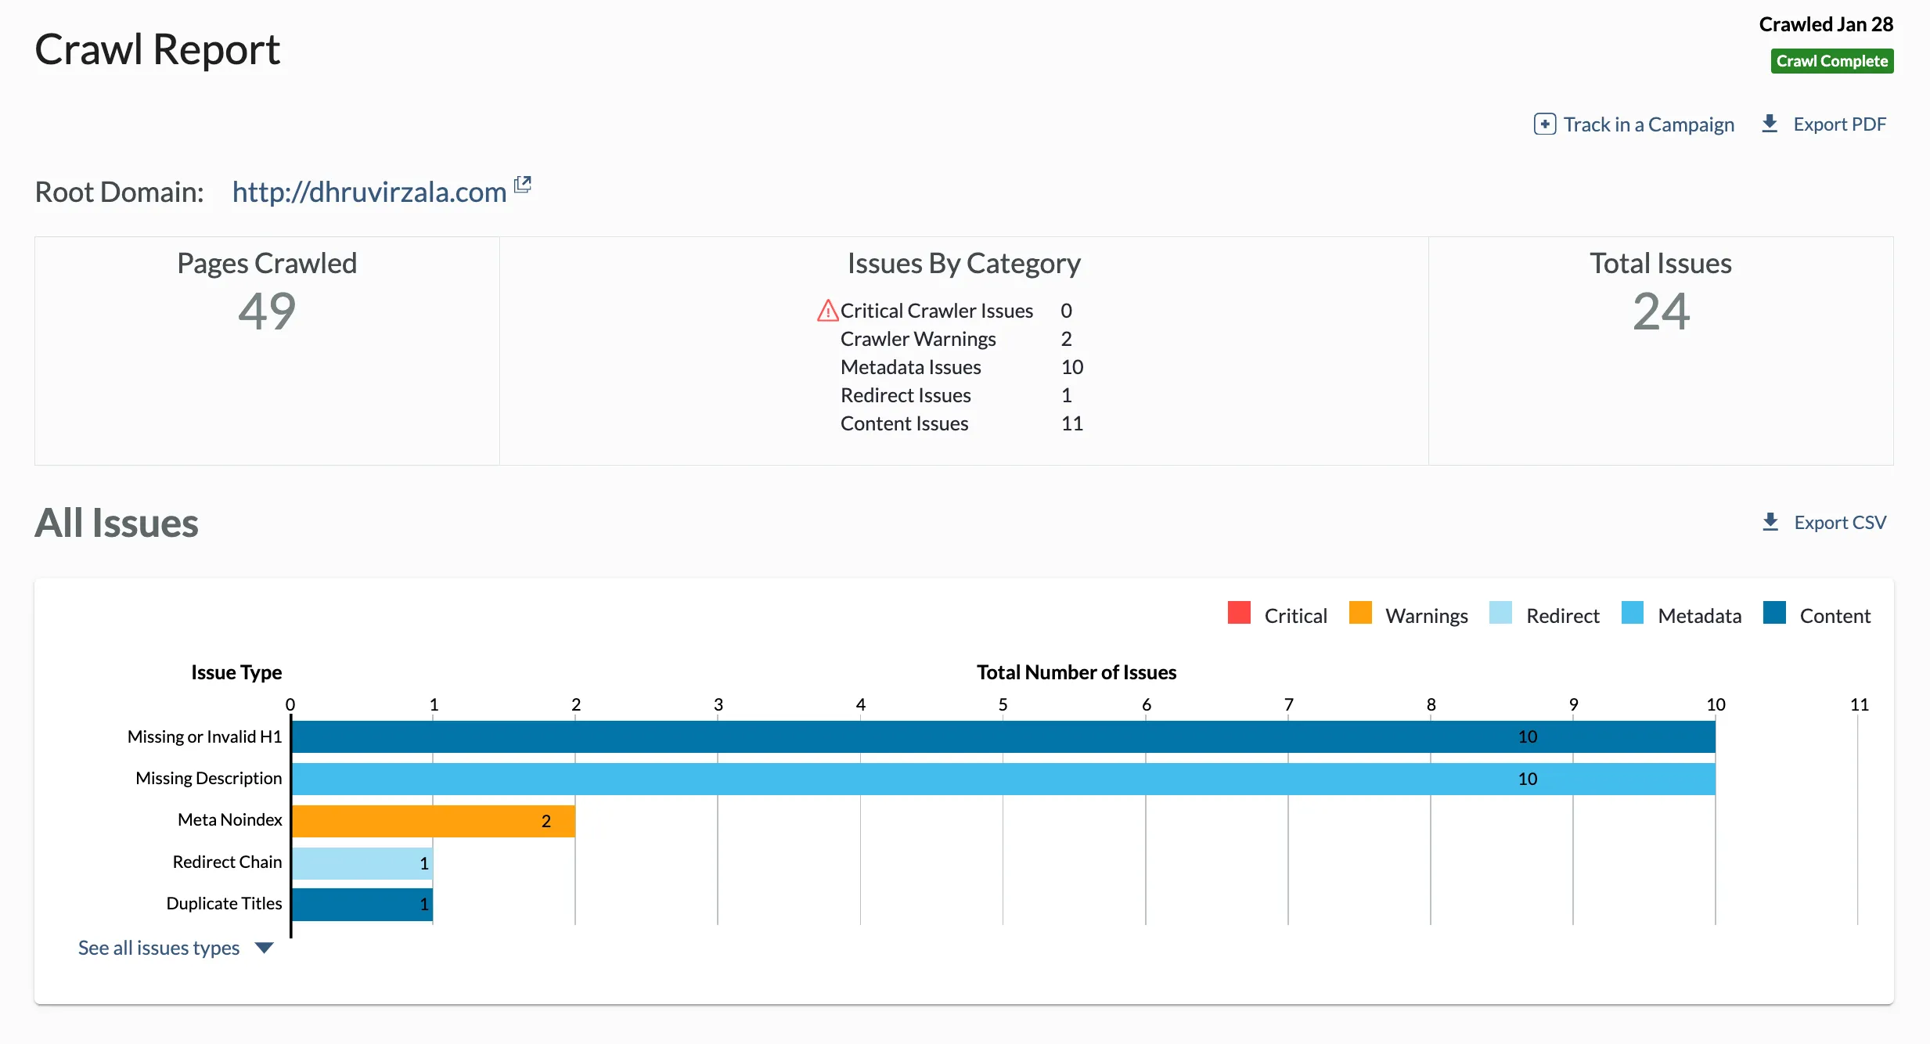Click the Critical Crawler Issues label
This screenshot has height=1044, width=1930.
pyautogui.click(x=937, y=311)
